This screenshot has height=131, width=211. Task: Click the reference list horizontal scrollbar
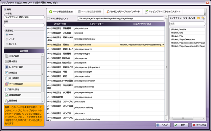pyautogui.click(x=183, y=118)
